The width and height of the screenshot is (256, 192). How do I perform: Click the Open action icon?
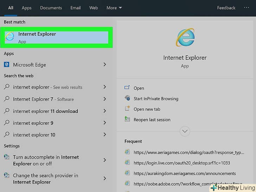(127, 88)
